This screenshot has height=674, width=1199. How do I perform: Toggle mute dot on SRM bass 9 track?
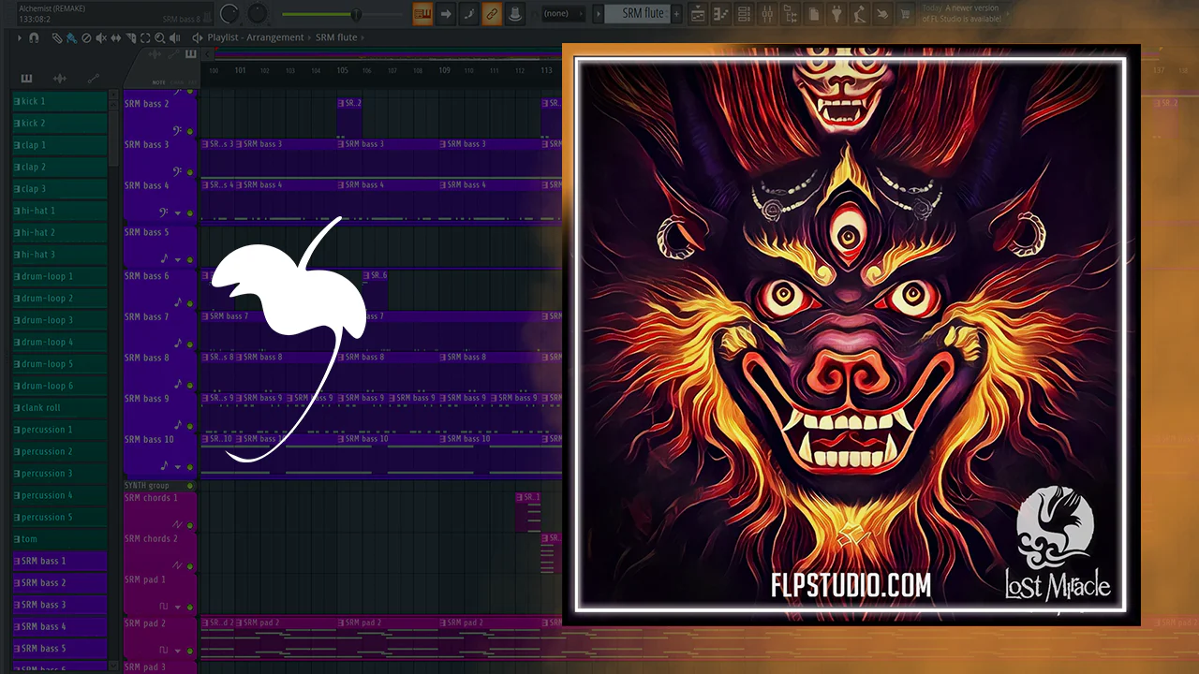190,426
